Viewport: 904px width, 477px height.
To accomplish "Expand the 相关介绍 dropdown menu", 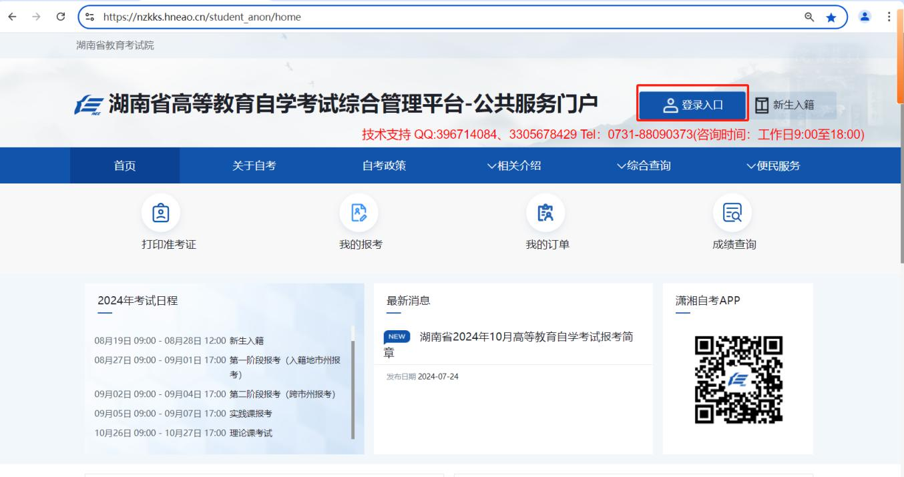I will click(x=513, y=166).
